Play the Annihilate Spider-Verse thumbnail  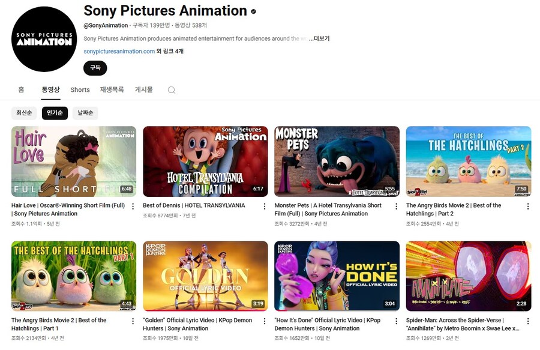pos(469,276)
